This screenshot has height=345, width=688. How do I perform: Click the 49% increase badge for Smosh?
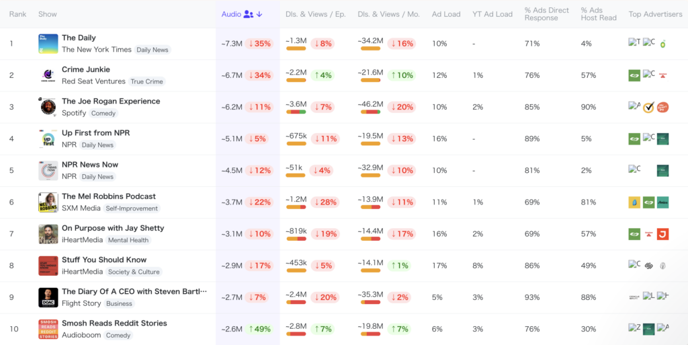pyautogui.click(x=259, y=329)
